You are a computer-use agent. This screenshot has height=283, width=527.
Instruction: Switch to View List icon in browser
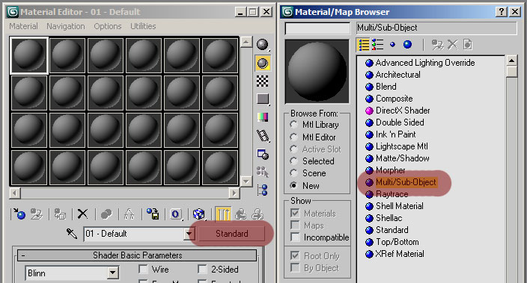click(364, 45)
